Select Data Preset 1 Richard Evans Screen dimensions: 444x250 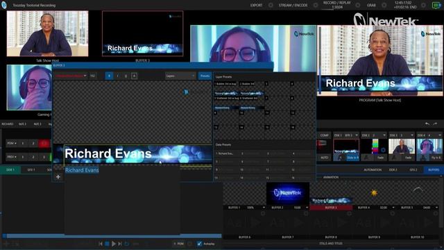(225, 153)
